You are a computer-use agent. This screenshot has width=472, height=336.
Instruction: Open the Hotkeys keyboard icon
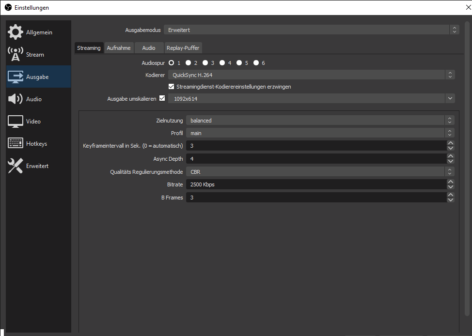coord(16,144)
